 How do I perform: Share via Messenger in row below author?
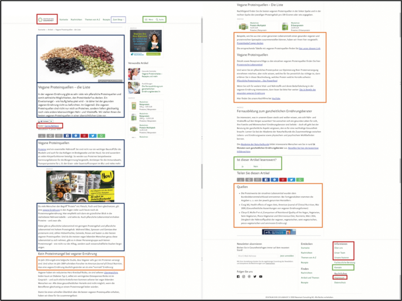point(76,136)
